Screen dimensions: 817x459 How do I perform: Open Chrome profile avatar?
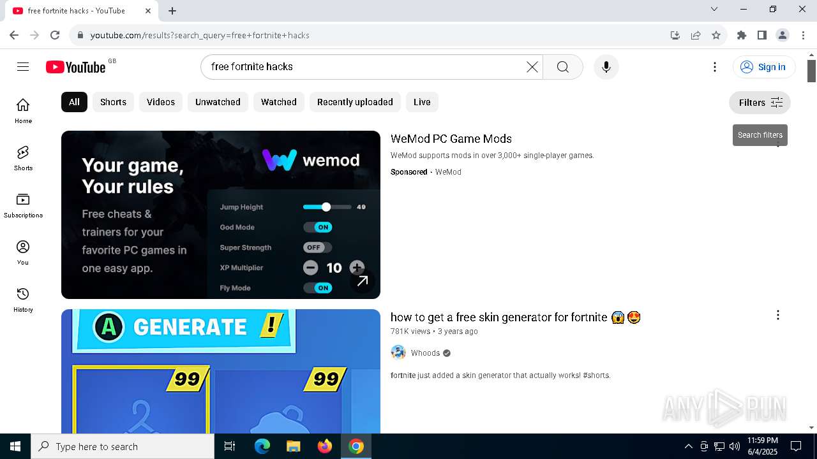pos(782,35)
